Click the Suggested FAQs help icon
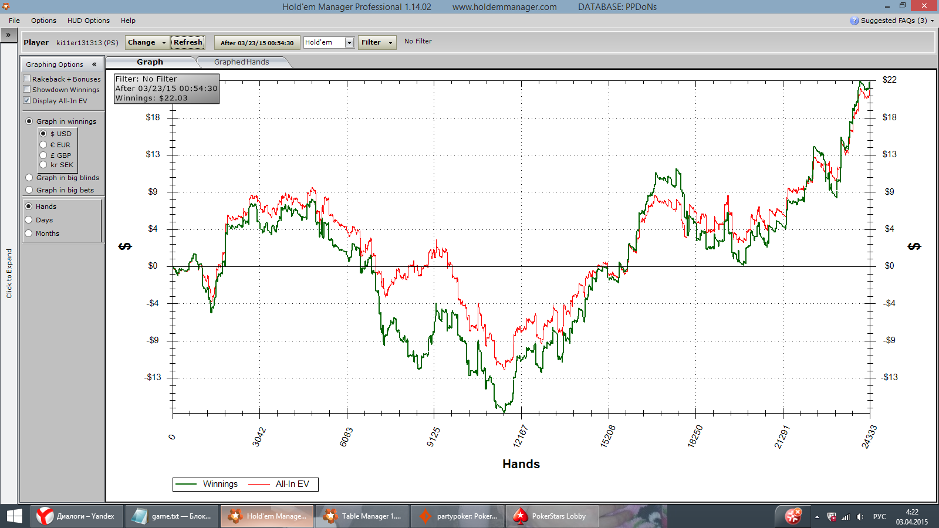Viewport: 939px width, 528px height. click(x=854, y=21)
